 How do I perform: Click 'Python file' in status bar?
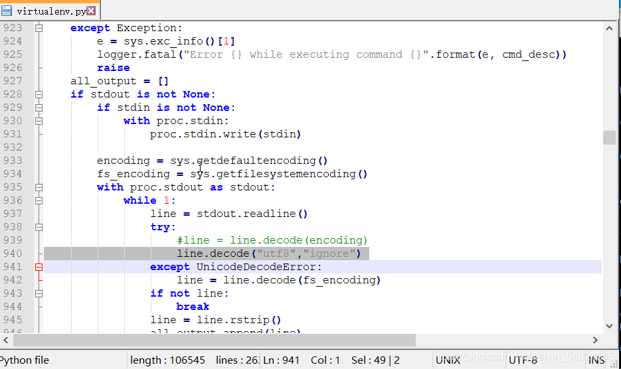[24, 360]
